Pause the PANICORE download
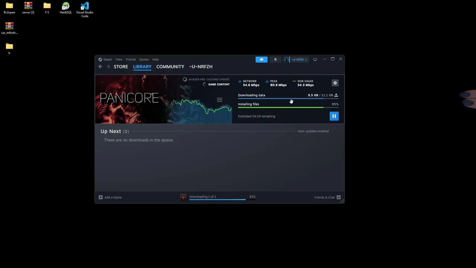 point(334,116)
